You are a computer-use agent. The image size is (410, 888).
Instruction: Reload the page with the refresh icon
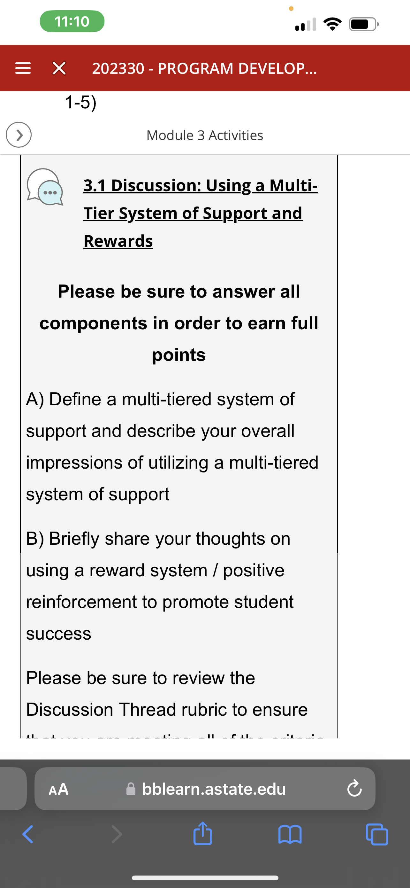click(x=354, y=789)
